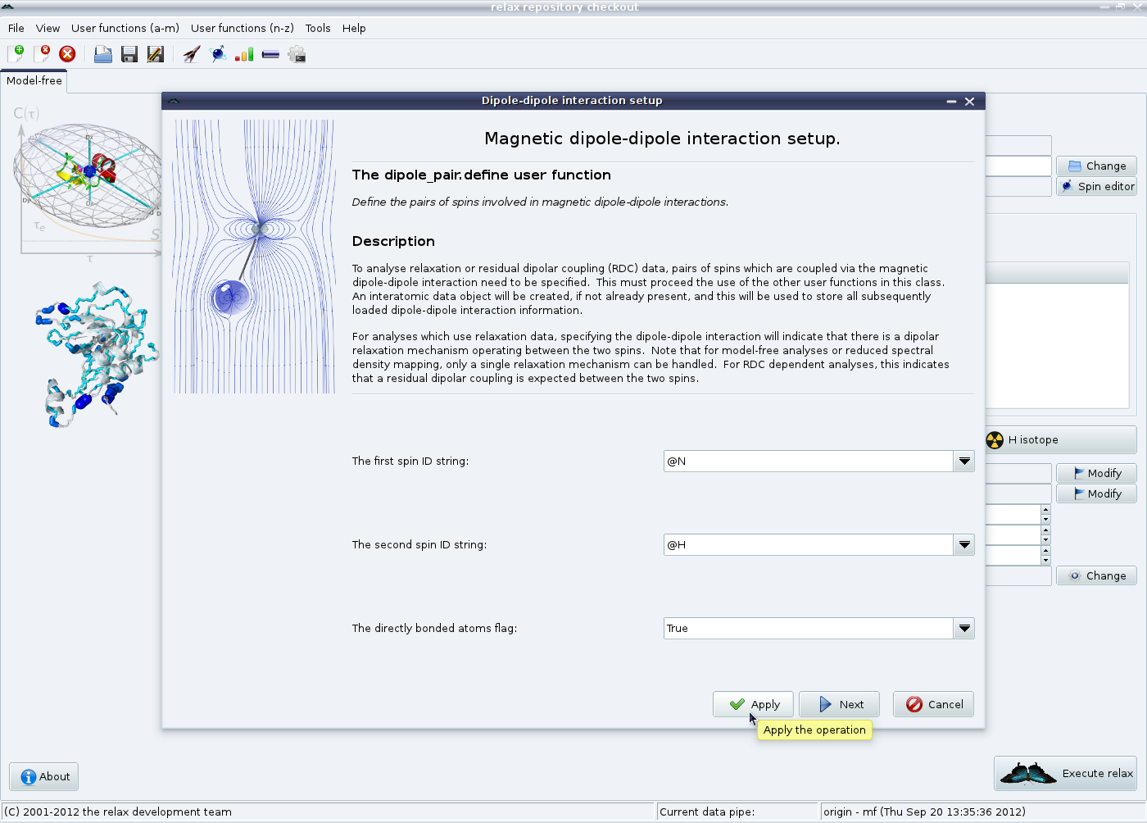Click the save-as floppy with pencil icon
The height and width of the screenshot is (823, 1147).
[x=155, y=55]
